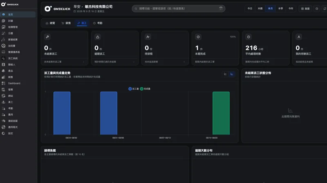
Task: Expand the 逾期派工 card link arrow
Action: [x=134, y=62]
